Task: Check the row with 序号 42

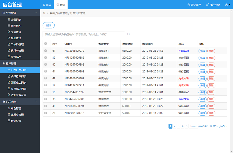Action: pyautogui.click(x=46, y=78)
